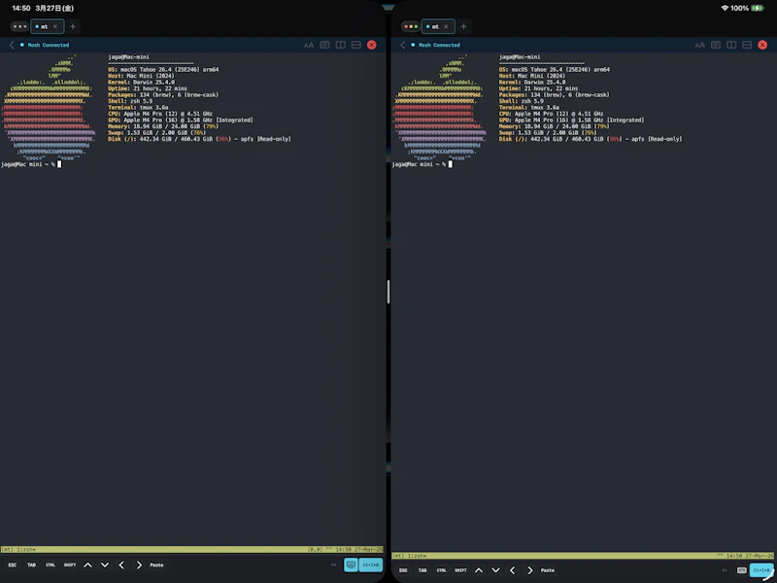
Task: Click the Disk (/) usage line in left terminal
Action: click(x=199, y=139)
